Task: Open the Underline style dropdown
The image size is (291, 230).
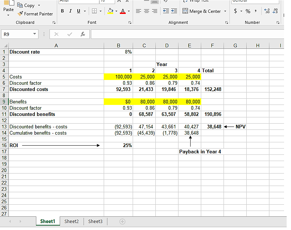Action: click(x=85, y=11)
